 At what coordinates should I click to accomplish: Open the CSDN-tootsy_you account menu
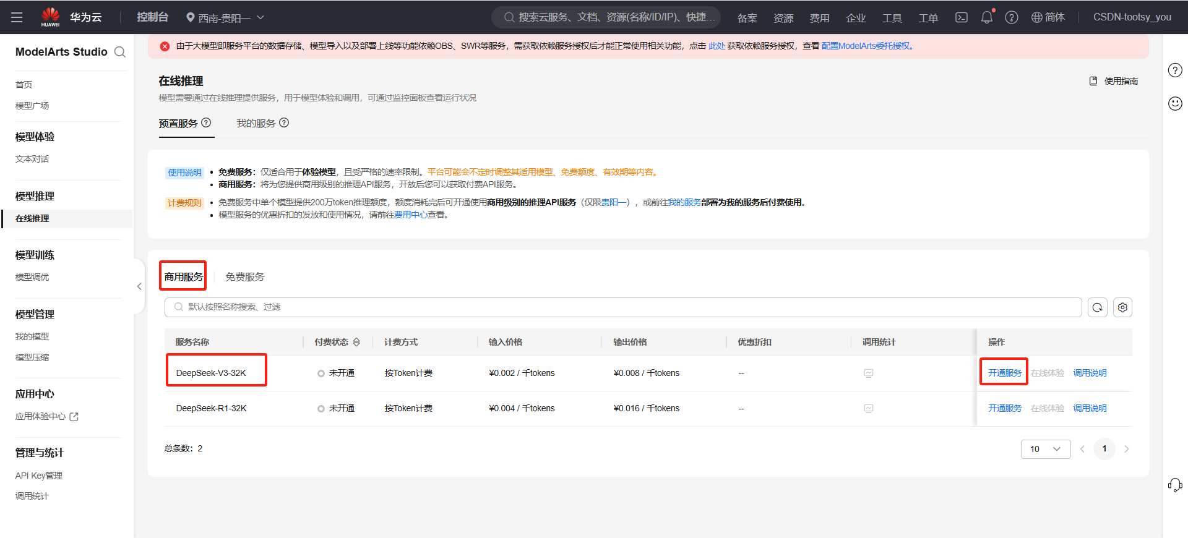(1132, 17)
